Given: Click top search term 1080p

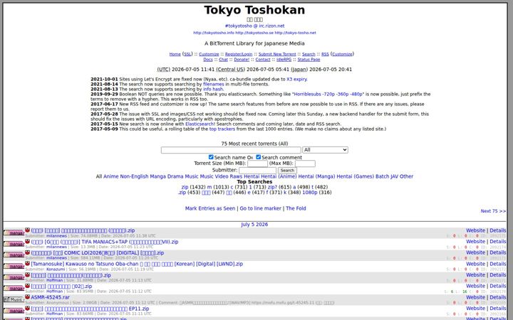Looking at the screenshot, I should 310,192.
